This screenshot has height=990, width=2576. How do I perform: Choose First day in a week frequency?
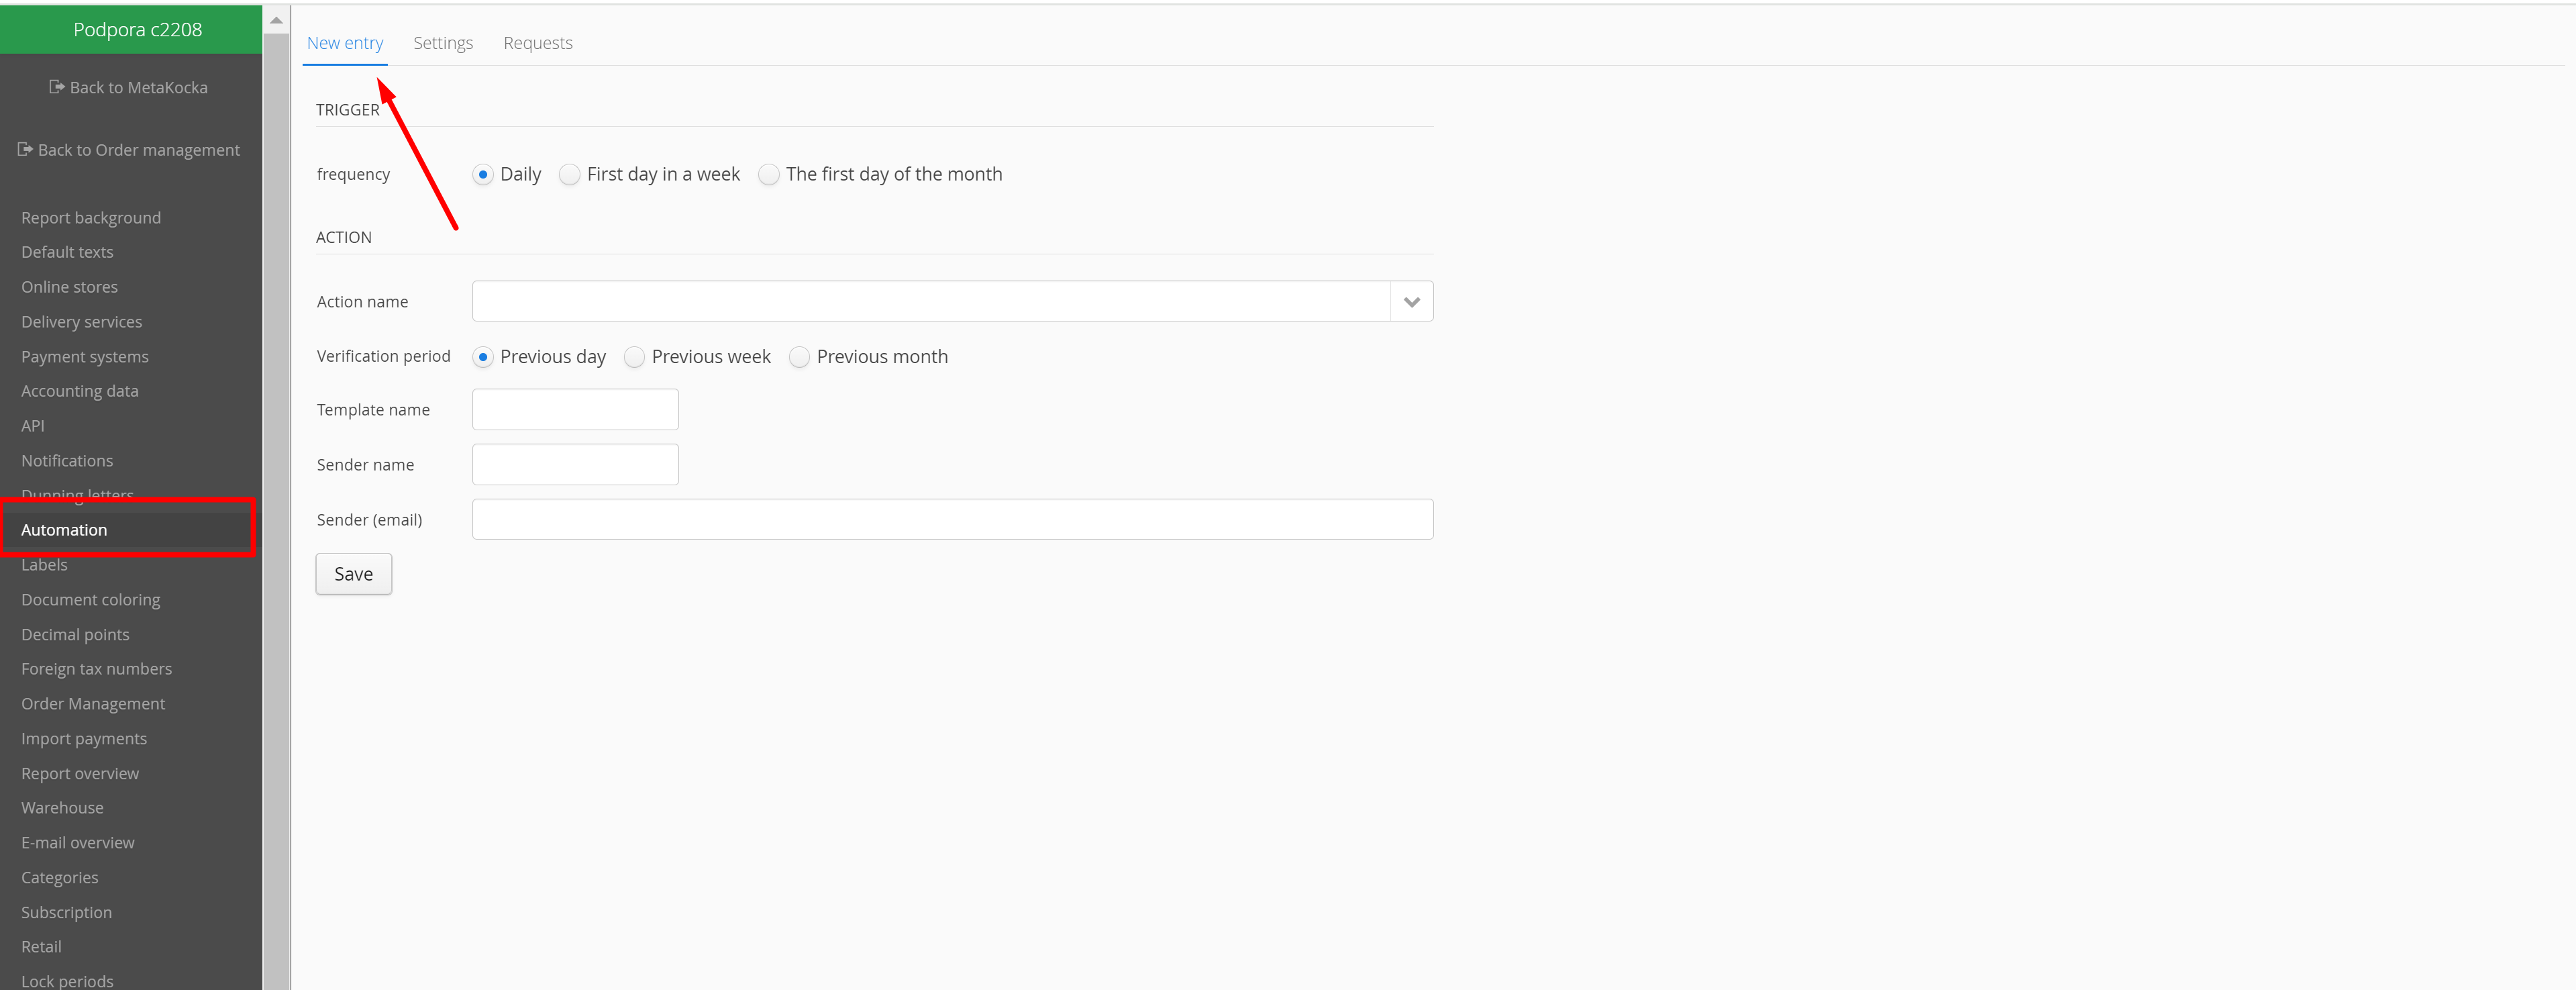[570, 174]
